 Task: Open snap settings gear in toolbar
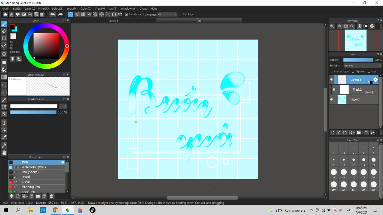pos(120,15)
